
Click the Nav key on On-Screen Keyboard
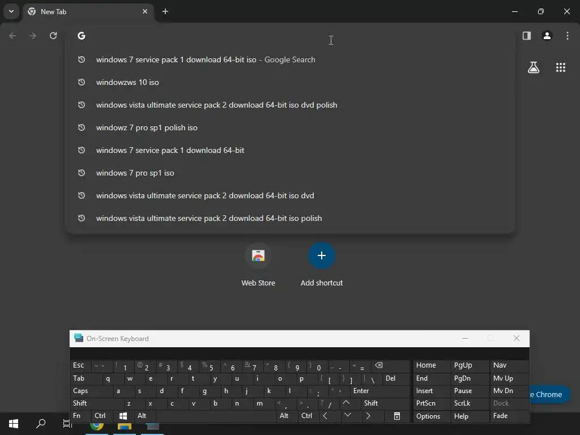[x=509, y=365]
